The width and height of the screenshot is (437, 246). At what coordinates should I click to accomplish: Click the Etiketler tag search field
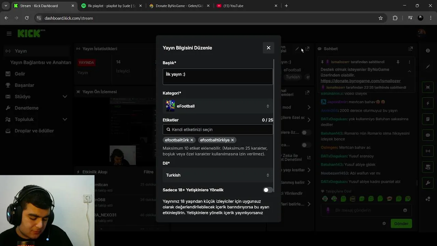point(218,129)
